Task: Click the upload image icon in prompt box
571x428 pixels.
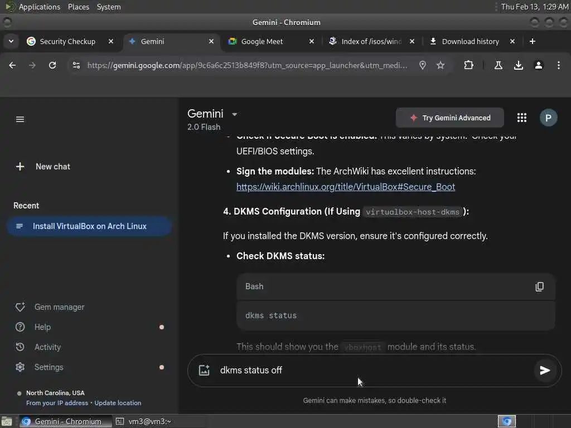Action: (204, 370)
